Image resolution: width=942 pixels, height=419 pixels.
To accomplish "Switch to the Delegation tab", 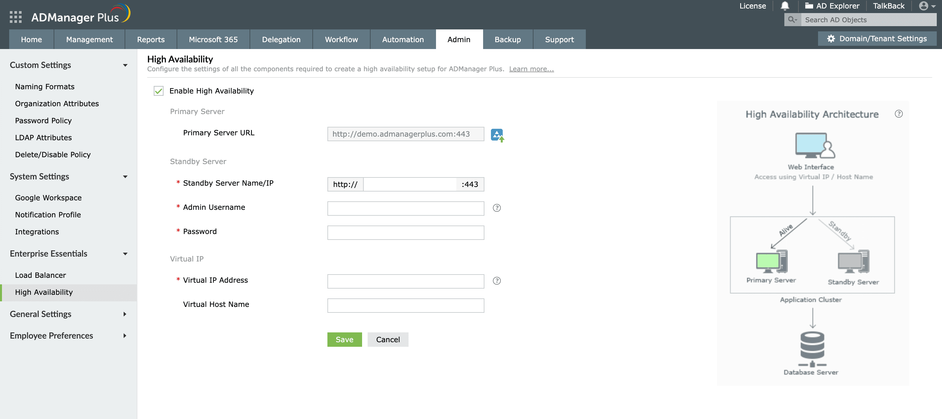I will coord(281,40).
